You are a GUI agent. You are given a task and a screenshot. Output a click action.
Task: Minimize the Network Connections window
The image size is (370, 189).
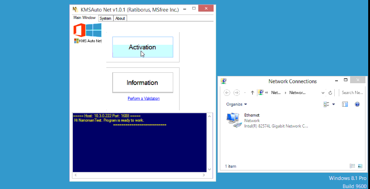point(336,80)
